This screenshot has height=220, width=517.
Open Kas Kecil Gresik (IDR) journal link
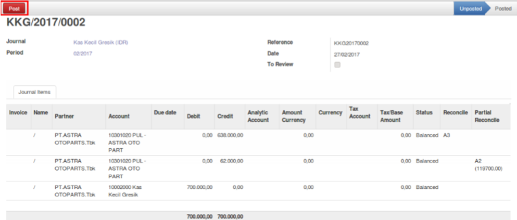point(100,43)
